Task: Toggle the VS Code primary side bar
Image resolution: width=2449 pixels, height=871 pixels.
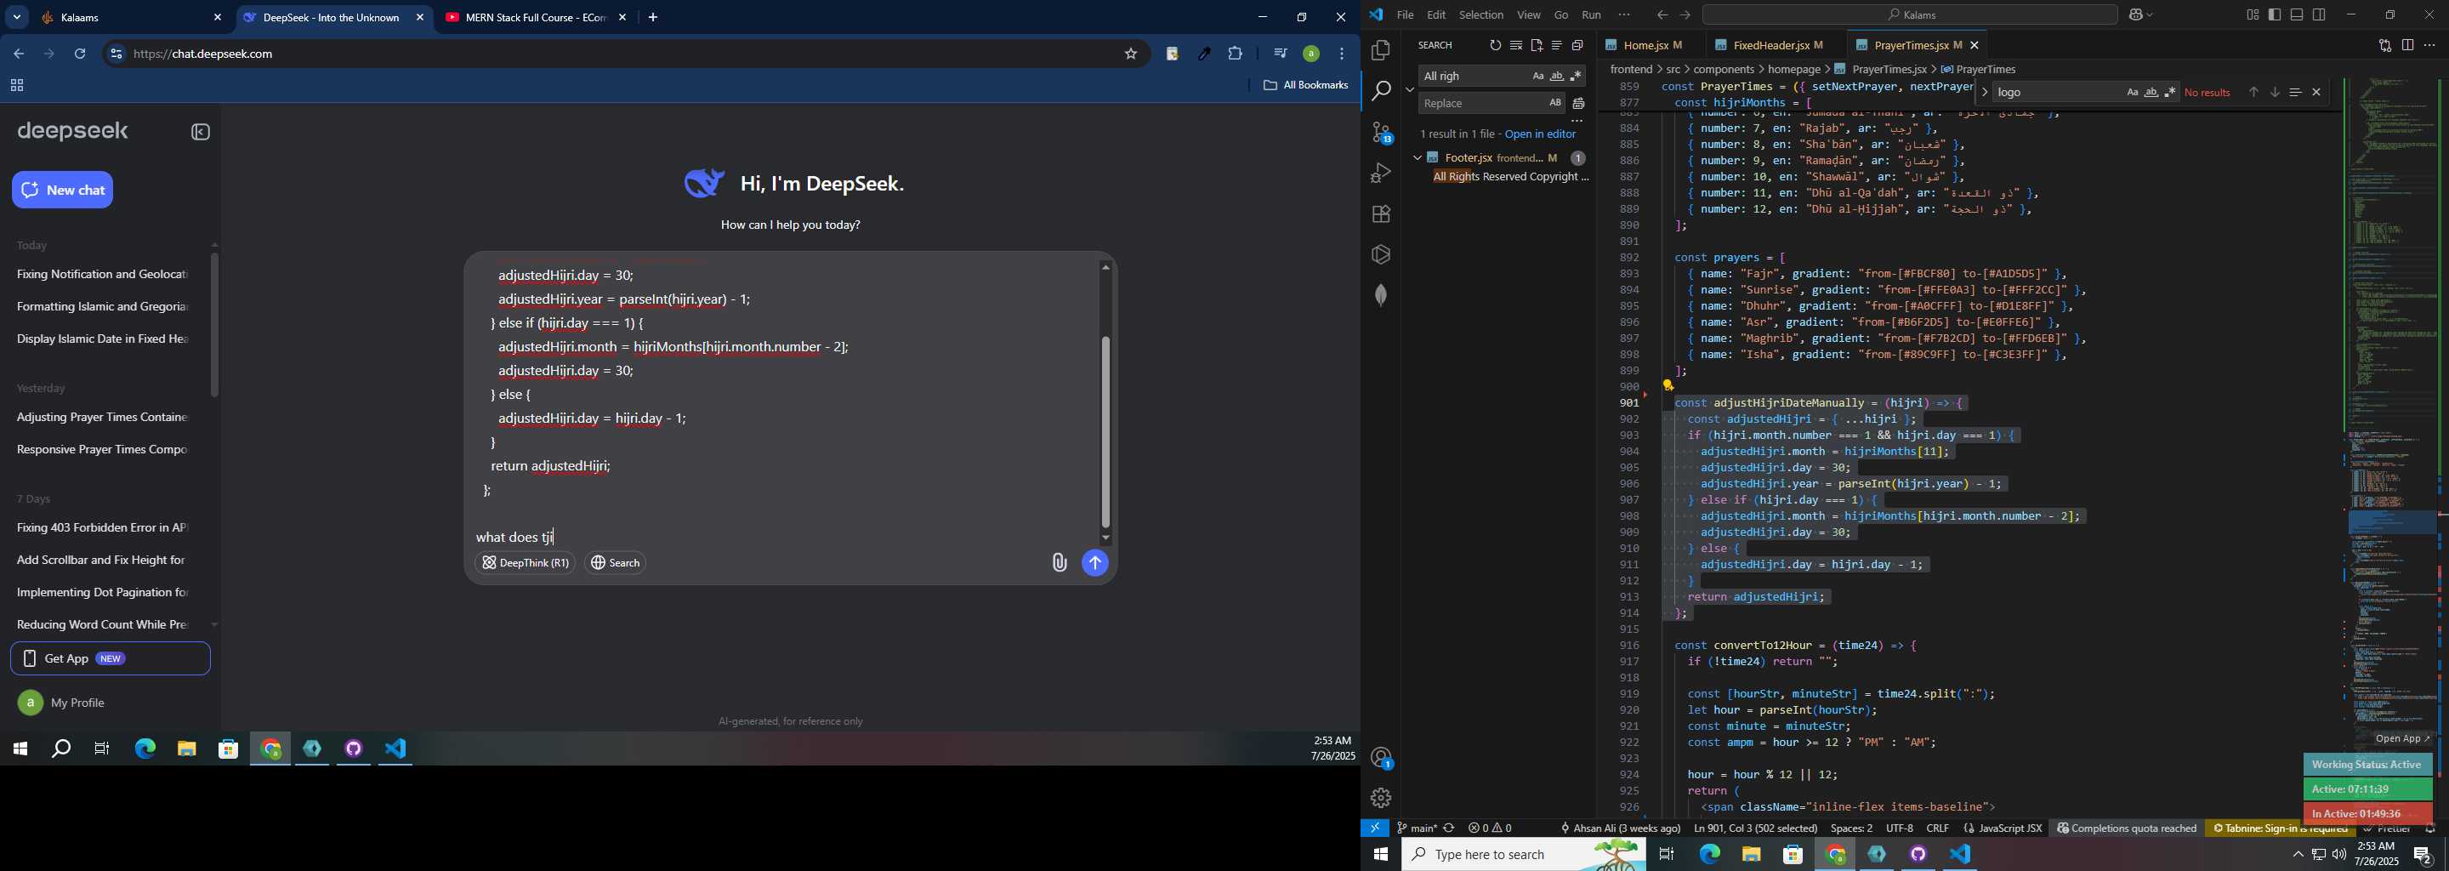Action: coord(2274,15)
